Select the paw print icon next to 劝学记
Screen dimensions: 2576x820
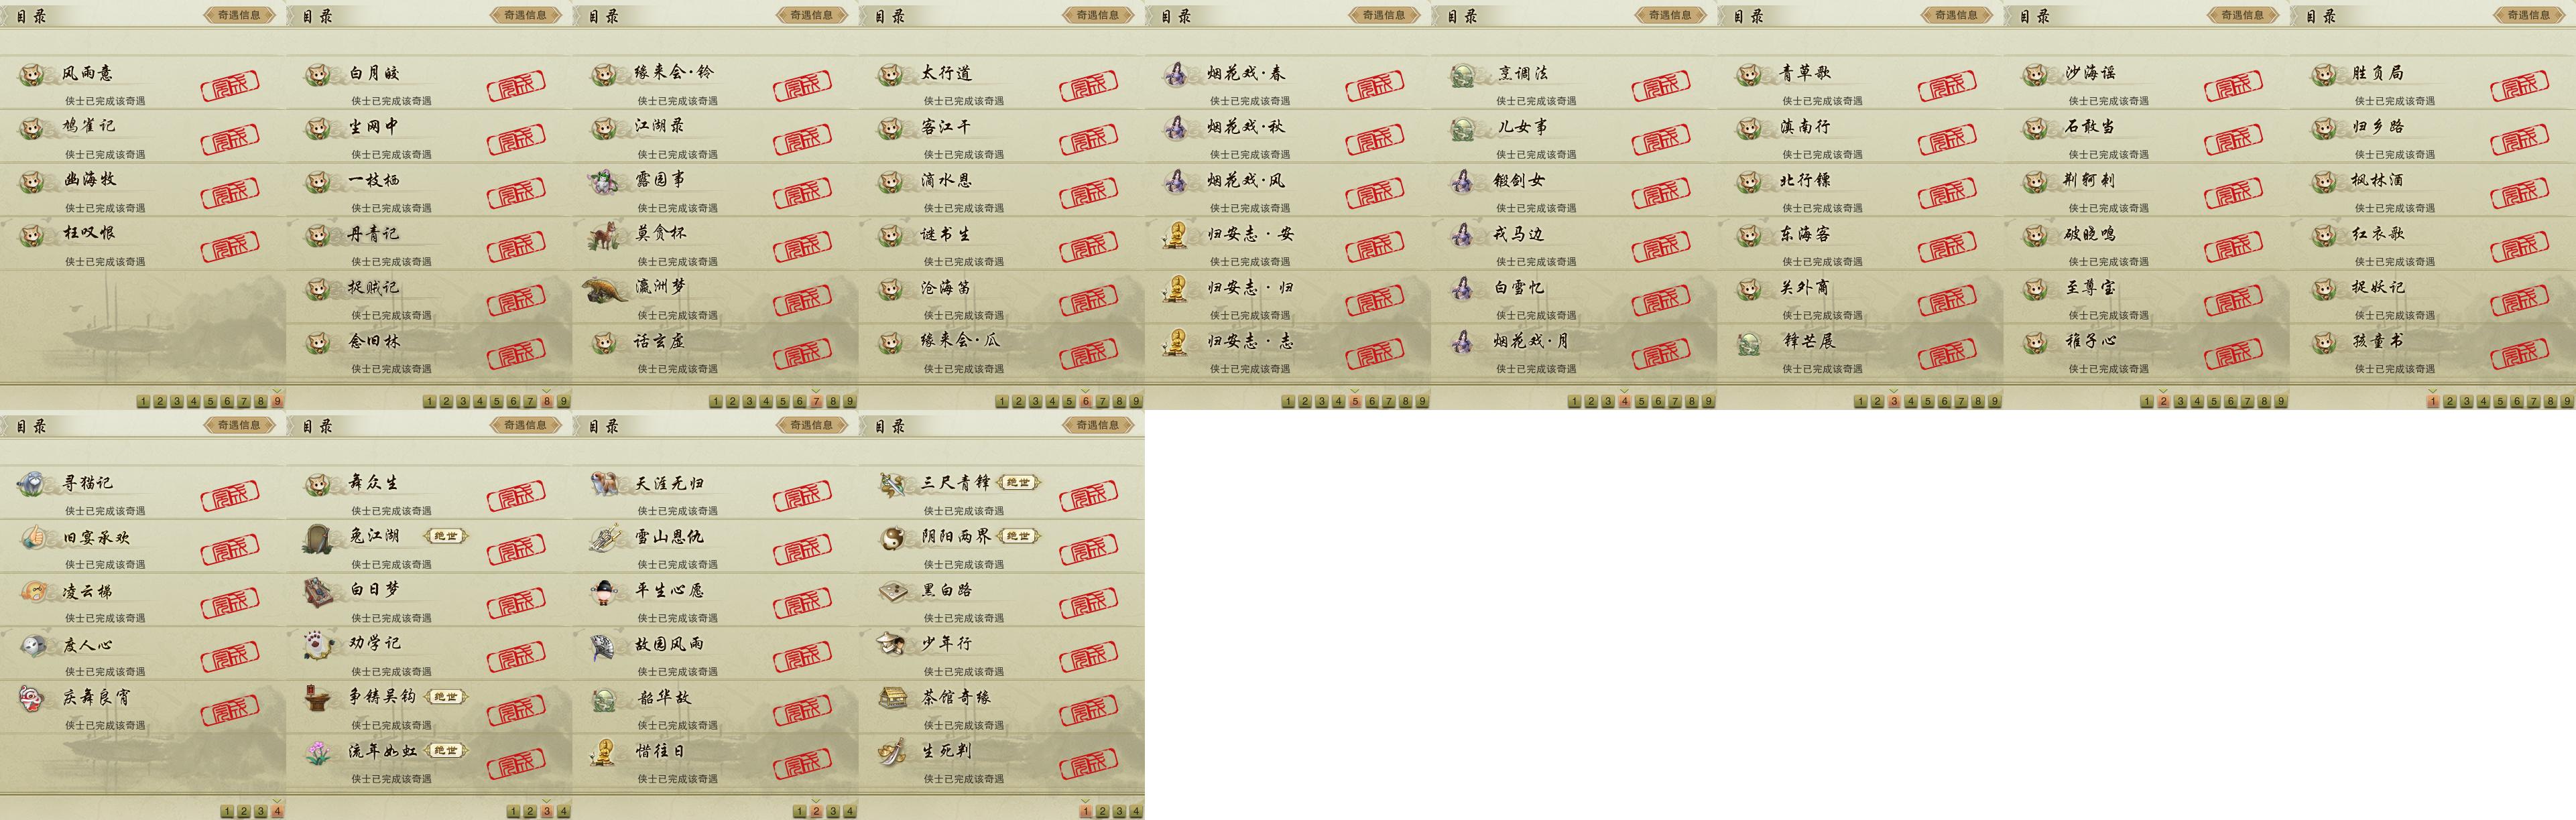click(319, 645)
